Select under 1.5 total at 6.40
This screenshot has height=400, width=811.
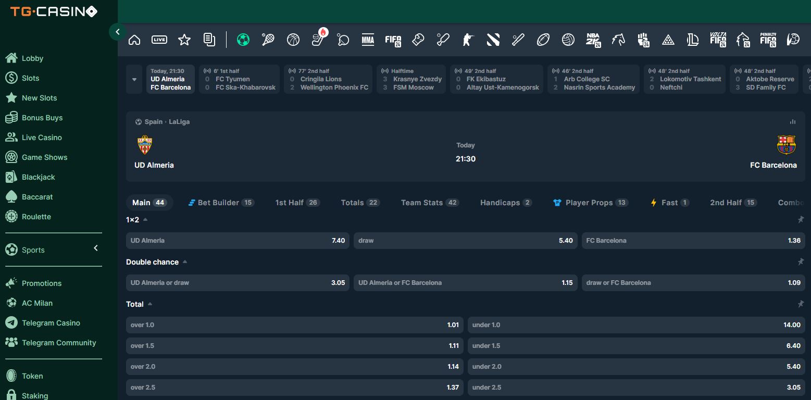(637, 346)
